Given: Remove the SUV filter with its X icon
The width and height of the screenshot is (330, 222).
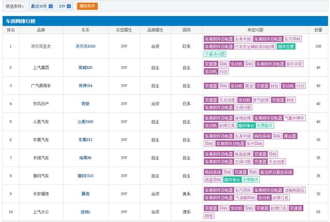Looking at the screenshot, I should point(69,6).
